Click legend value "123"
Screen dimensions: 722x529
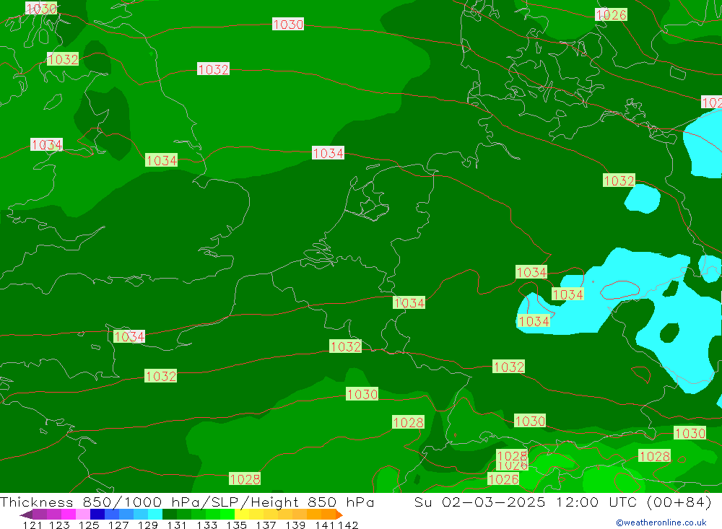pyautogui.click(x=59, y=525)
